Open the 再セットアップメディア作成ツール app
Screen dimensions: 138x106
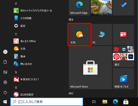pyautogui.click(x=33, y=10)
